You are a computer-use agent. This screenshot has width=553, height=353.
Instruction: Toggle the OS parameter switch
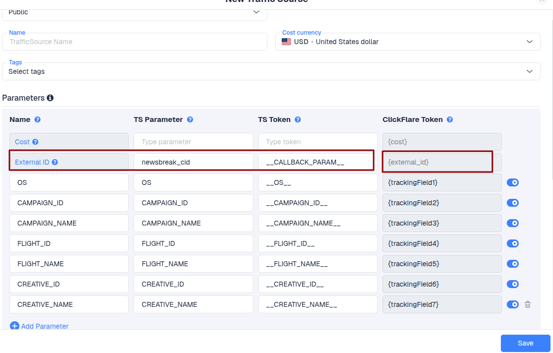pos(512,182)
